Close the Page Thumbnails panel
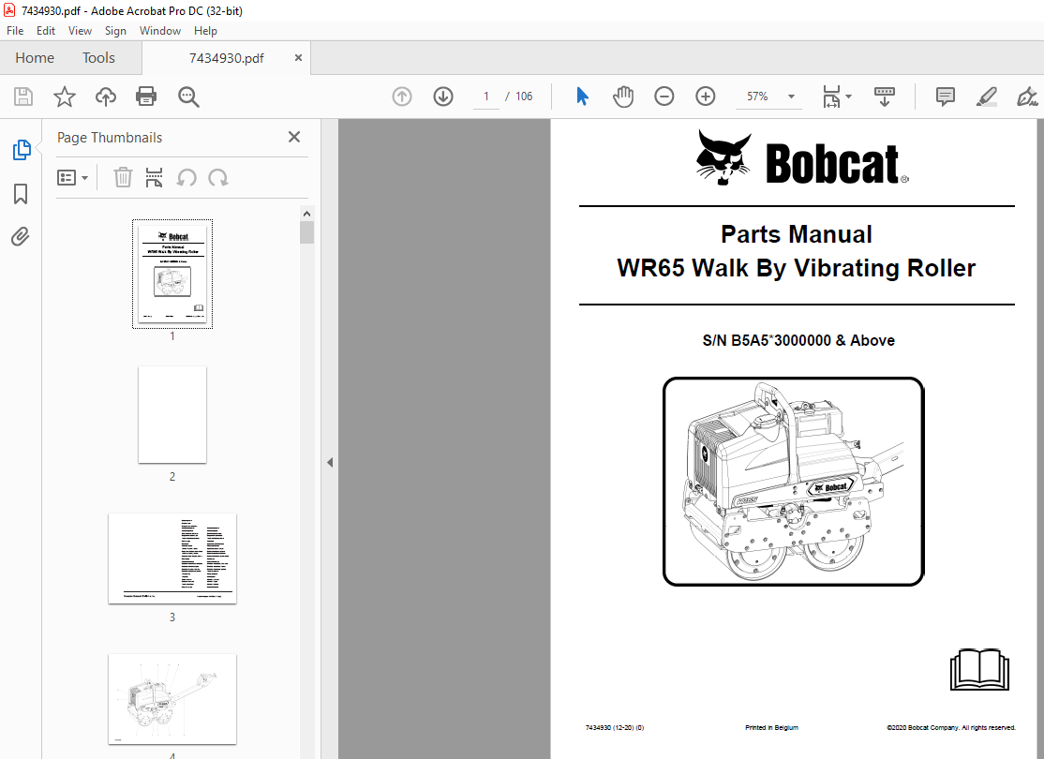 [x=293, y=137]
